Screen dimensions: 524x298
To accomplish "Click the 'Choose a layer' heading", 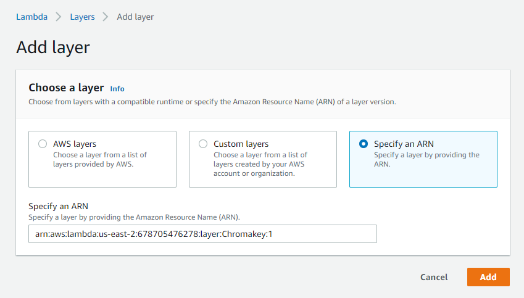I will pyautogui.click(x=66, y=88).
